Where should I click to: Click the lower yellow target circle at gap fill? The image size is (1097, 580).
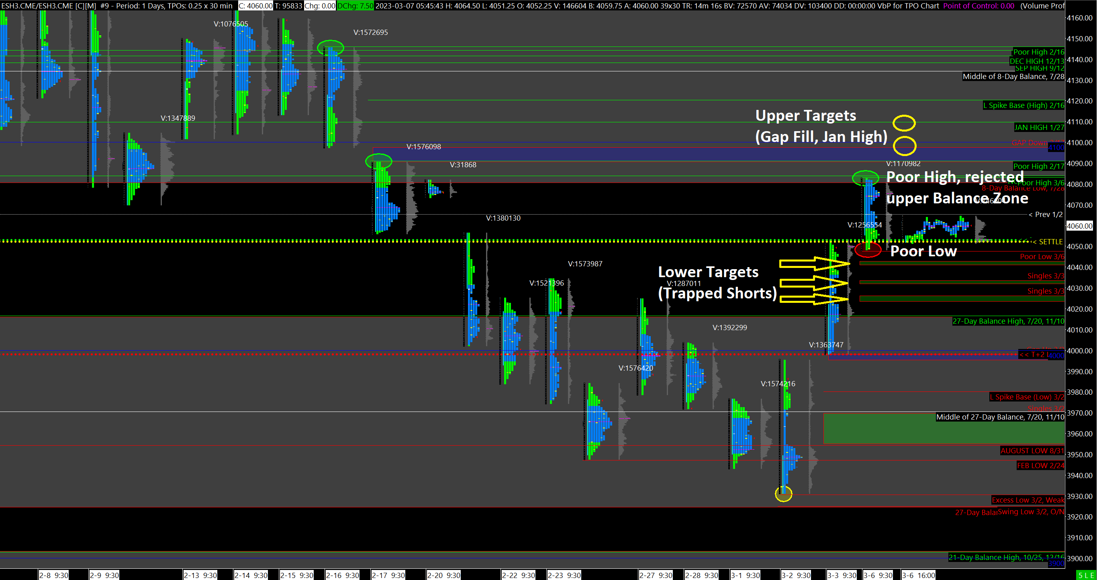pos(904,146)
